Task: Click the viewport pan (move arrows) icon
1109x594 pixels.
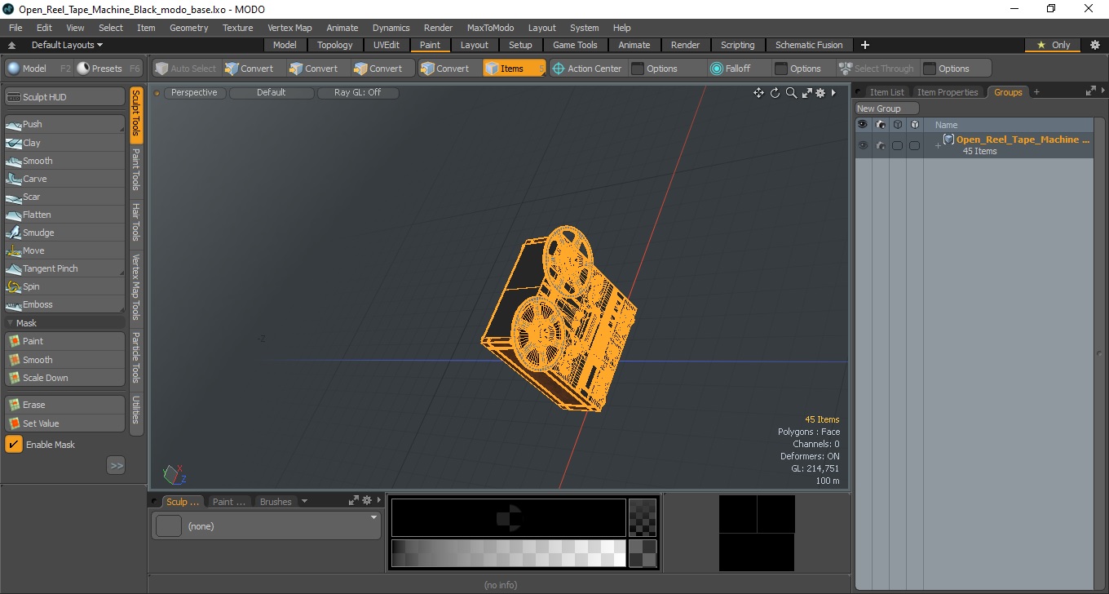Action: (x=758, y=93)
